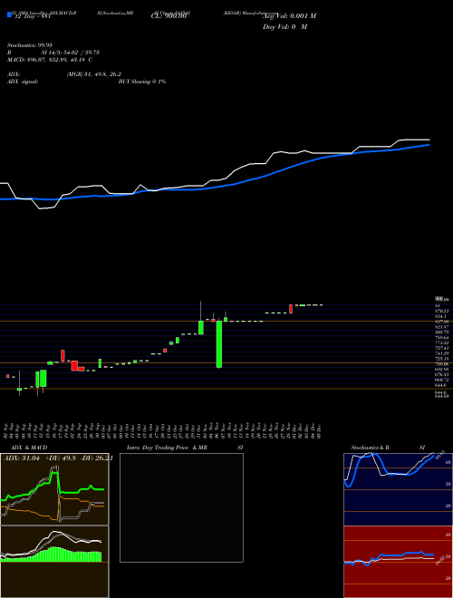Click the 'Avg Vol: 0.001 M' label
This screenshot has height=598, width=453.
click(x=289, y=16)
